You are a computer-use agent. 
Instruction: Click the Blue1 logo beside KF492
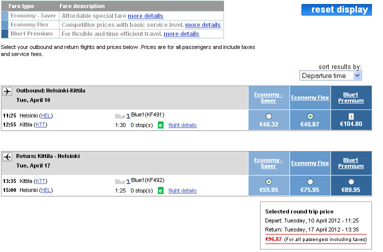[122, 181]
